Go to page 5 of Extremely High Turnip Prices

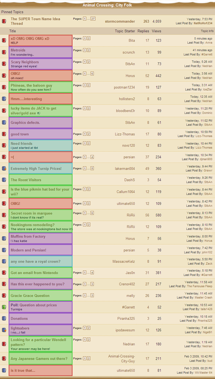point(92,168)
